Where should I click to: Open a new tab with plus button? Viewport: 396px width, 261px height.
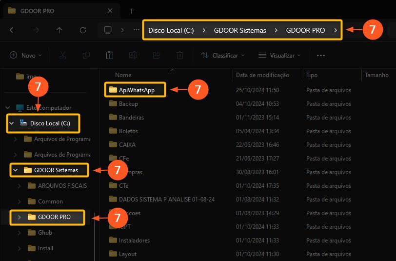(x=131, y=11)
